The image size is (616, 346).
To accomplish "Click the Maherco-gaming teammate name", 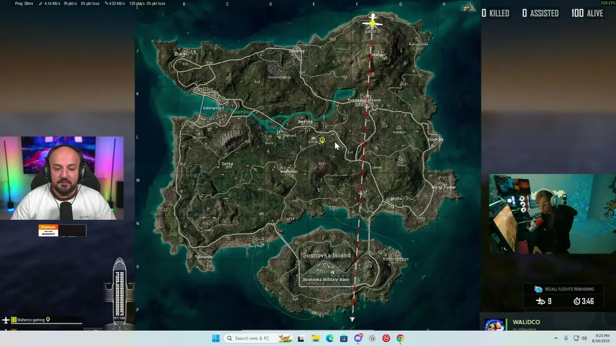I will (x=31, y=320).
